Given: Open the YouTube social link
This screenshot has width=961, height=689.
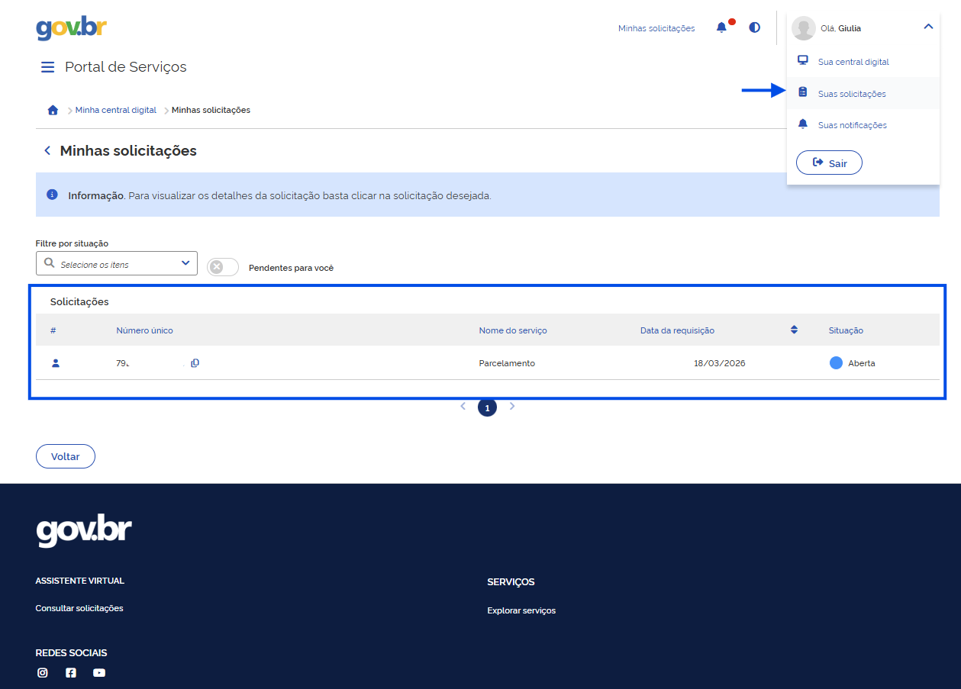Looking at the screenshot, I should coord(99,673).
